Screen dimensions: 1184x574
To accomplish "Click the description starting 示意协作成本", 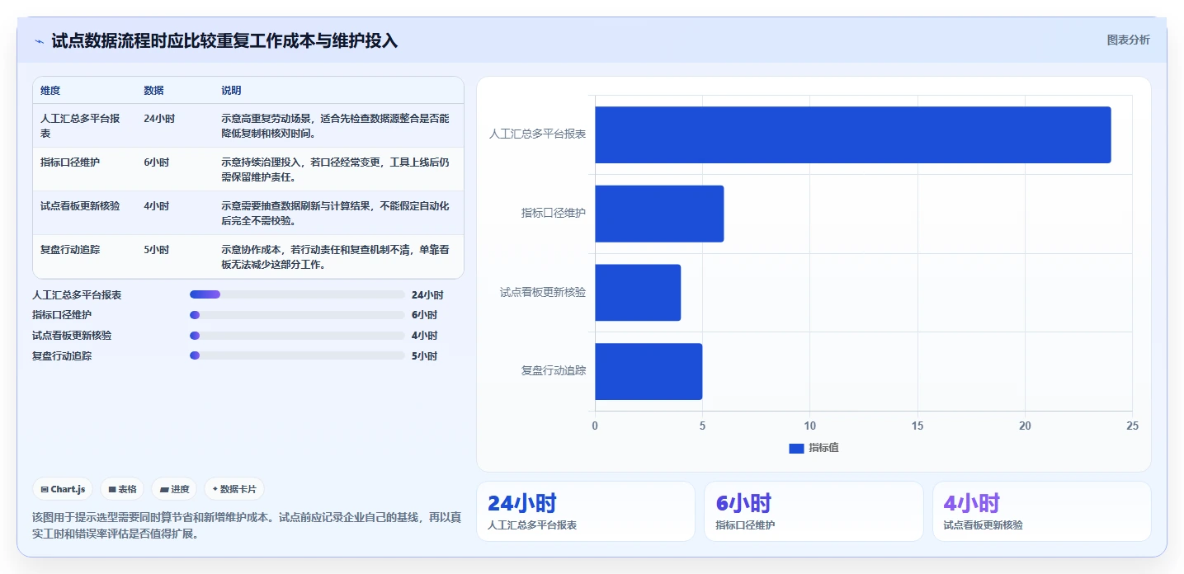I will click(336, 256).
